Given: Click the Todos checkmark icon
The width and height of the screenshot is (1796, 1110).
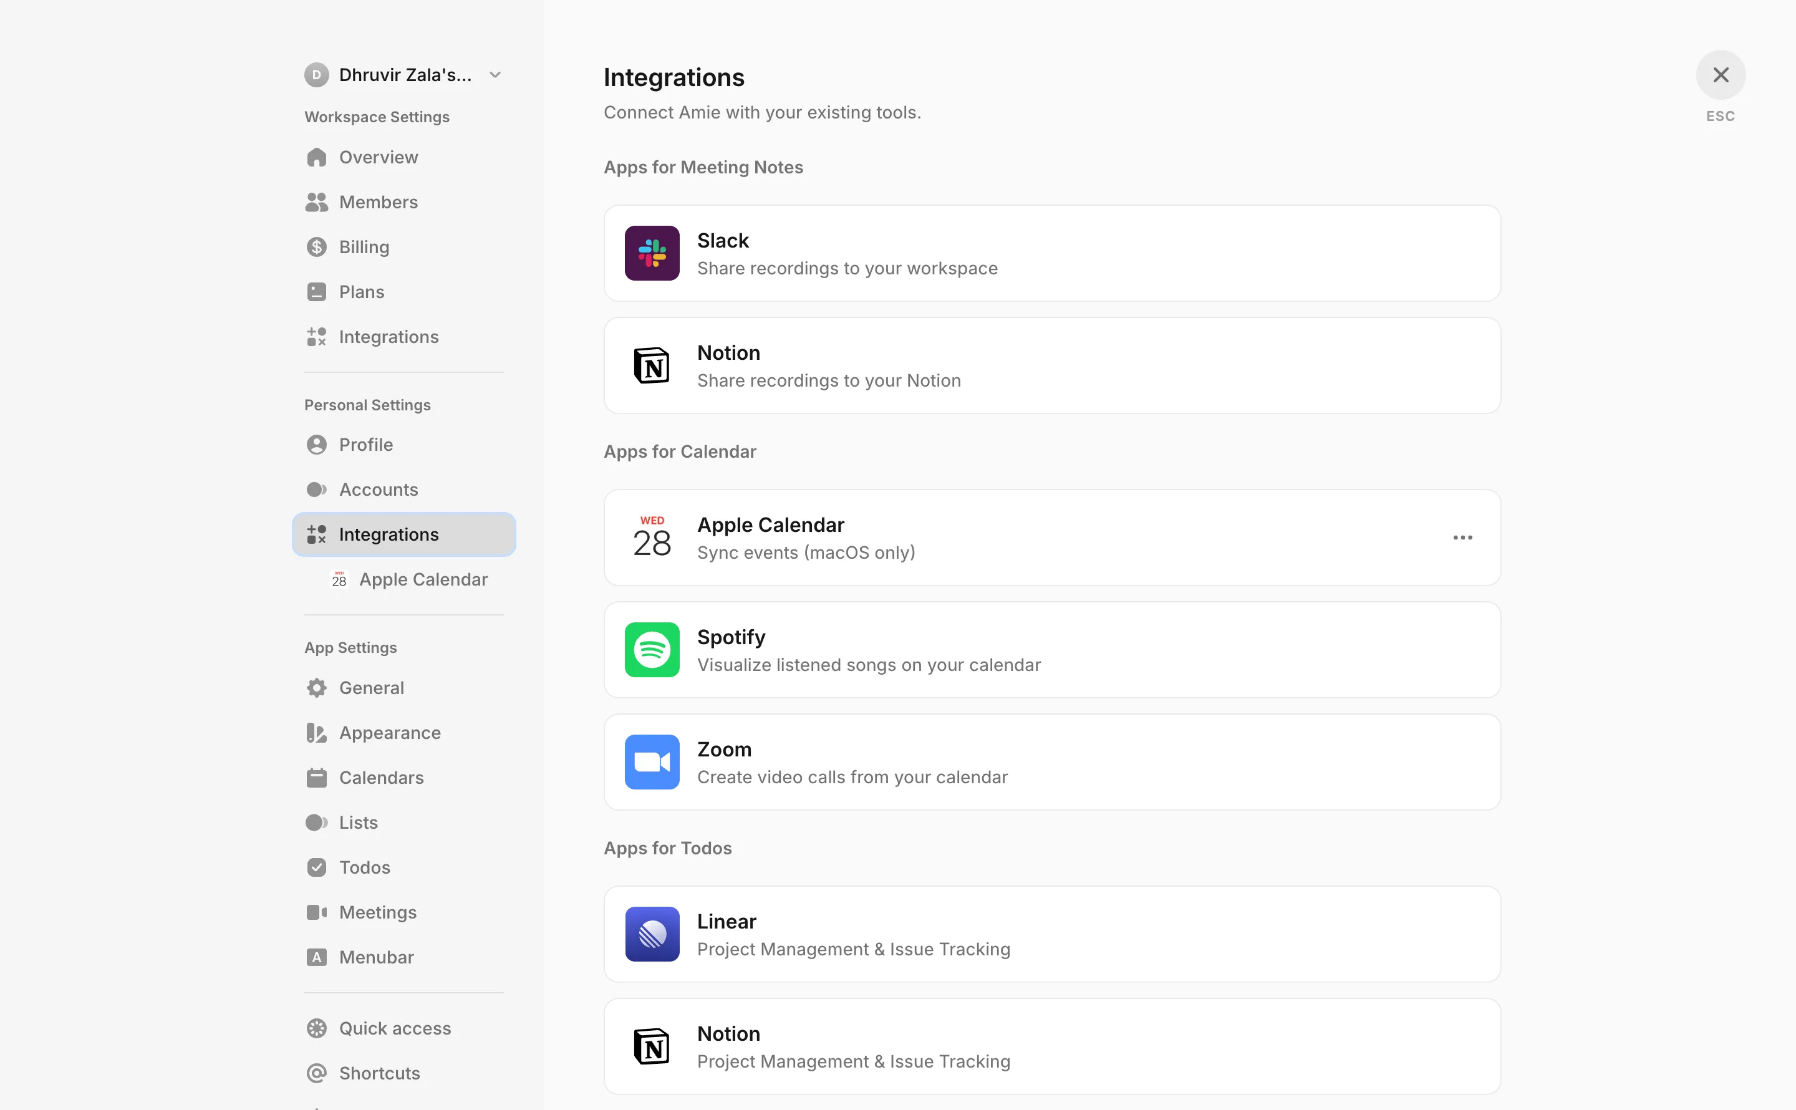Looking at the screenshot, I should pyautogui.click(x=316, y=867).
